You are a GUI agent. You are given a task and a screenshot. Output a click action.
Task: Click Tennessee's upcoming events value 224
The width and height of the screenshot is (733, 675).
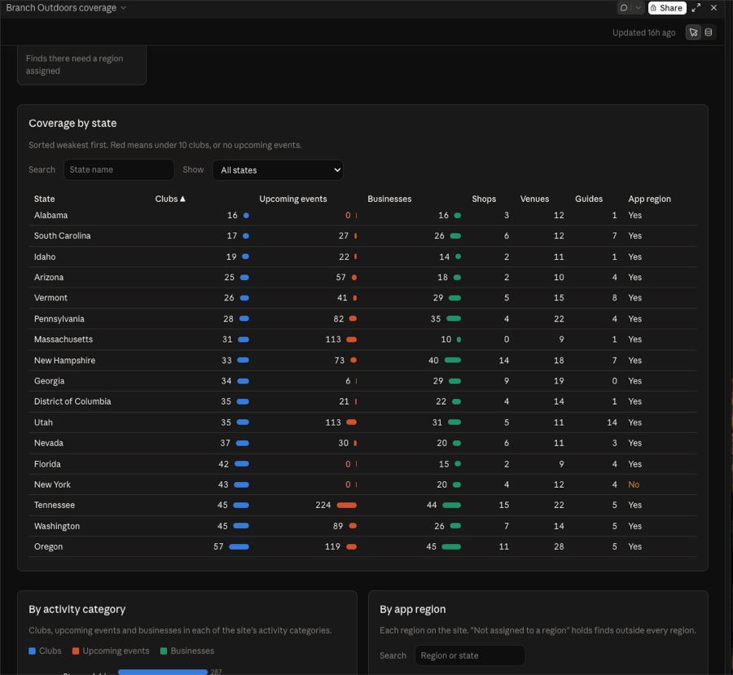point(323,506)
